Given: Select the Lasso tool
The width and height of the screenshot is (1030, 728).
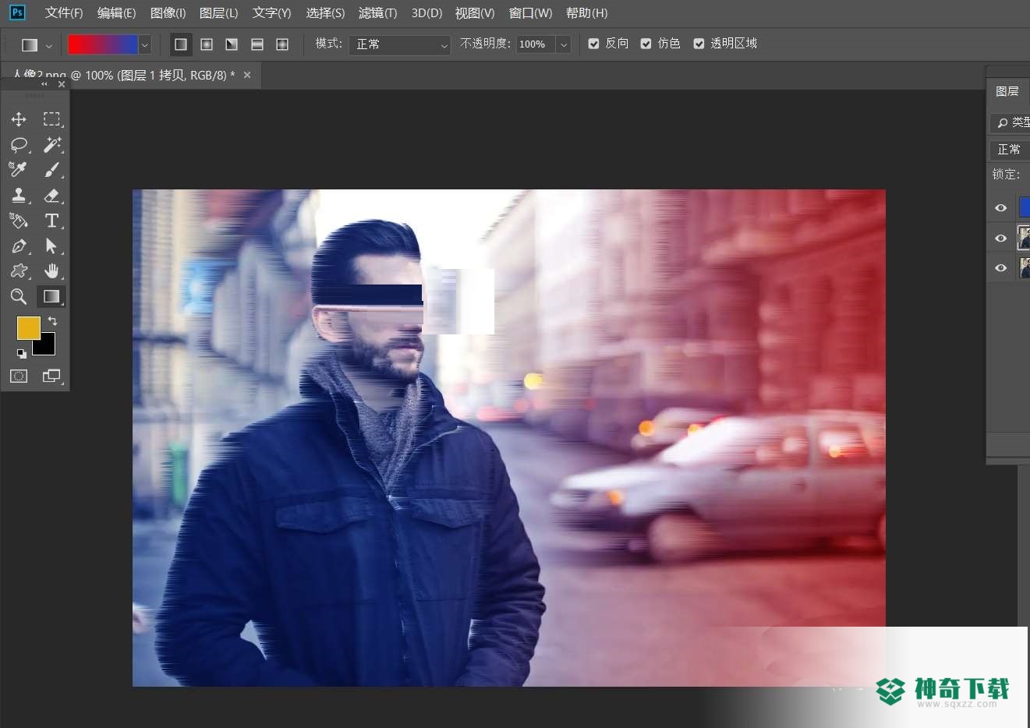Looking at the screenshot, I should (x=19, y=145).
